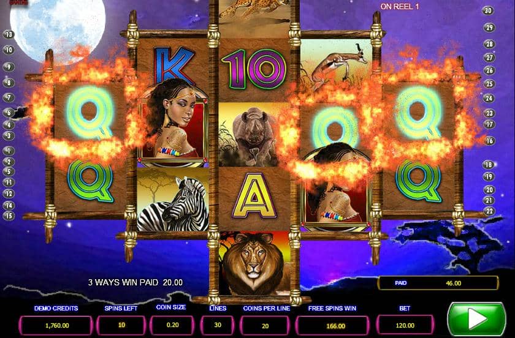Click the Coin Size value field

coord(172,325)
